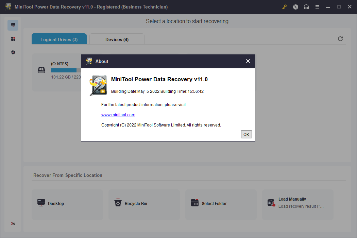Image resolution: width=357 pixels, height=238 pixels.
Task: Click the "101.22 GB" drive size text
Action: coord(61,77)
